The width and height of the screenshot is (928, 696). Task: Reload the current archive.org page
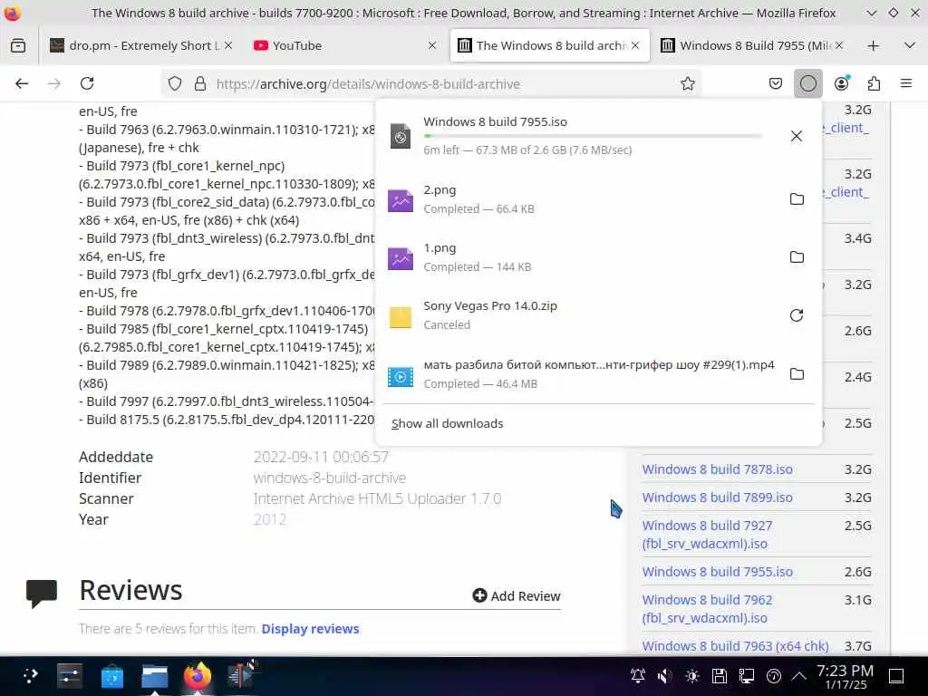click(87, 83)
